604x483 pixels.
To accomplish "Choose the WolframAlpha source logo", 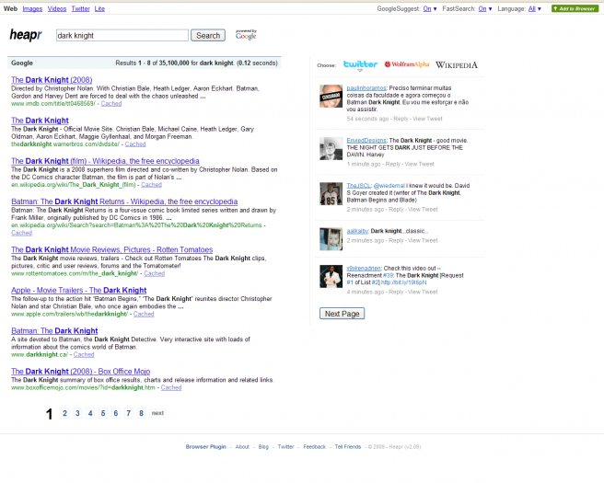I will tap(406, 64).
